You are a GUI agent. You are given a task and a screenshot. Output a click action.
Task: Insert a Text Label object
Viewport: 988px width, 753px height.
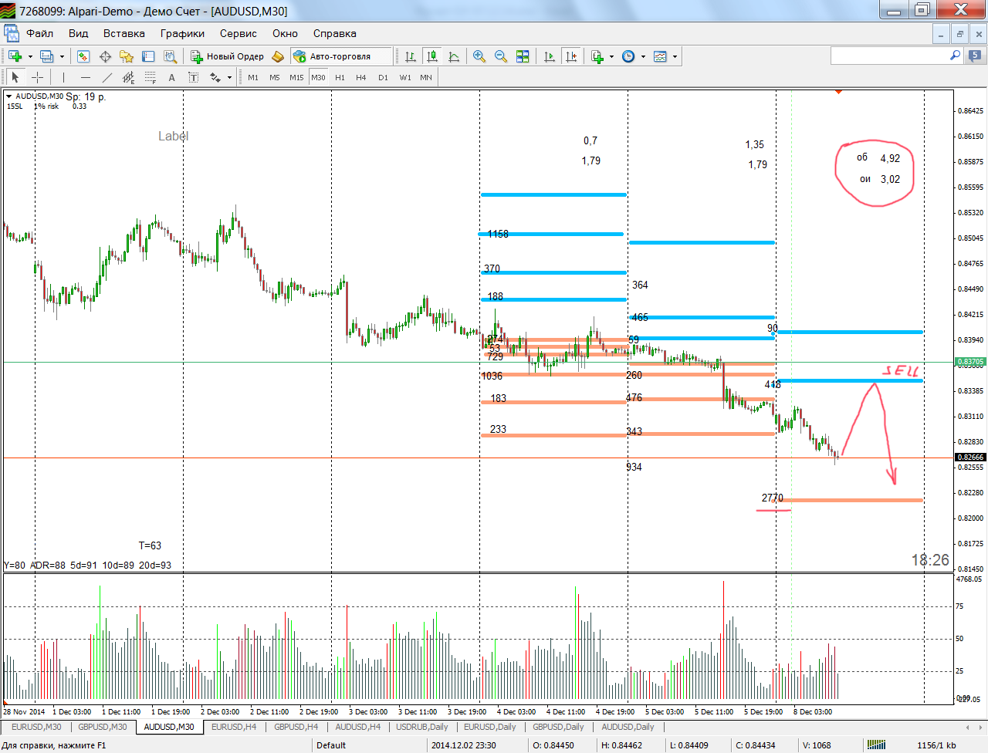(193, 77)
